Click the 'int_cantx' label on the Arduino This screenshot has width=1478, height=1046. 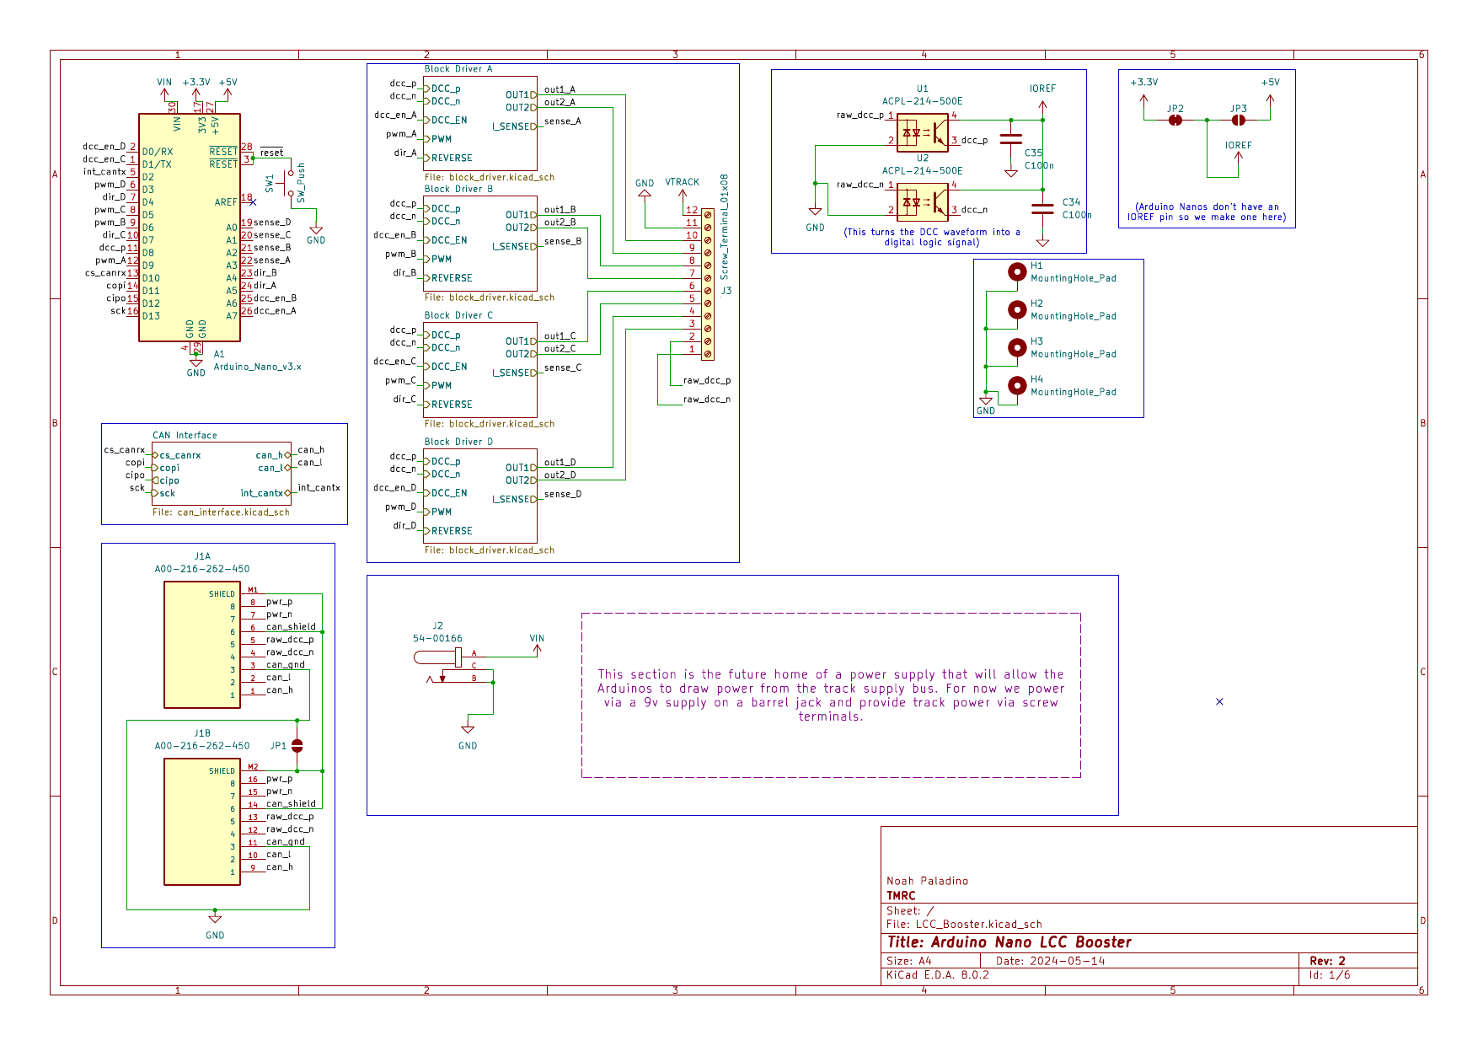pyautogui.click(x=104, y=172)
